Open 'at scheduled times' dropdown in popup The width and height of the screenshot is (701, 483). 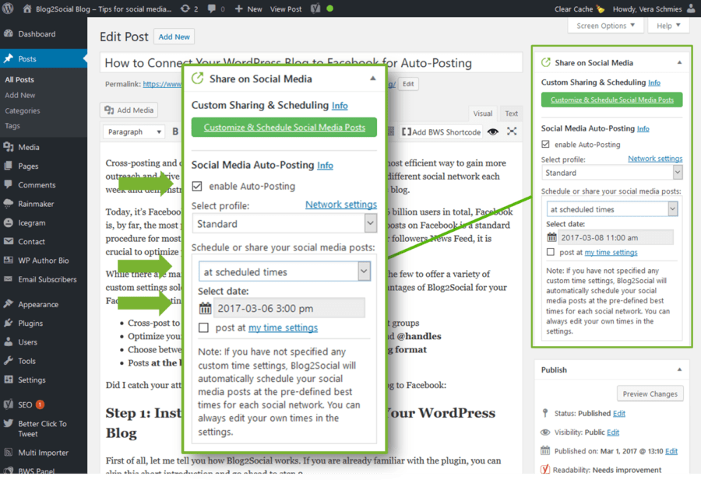[x=284, y=272]
